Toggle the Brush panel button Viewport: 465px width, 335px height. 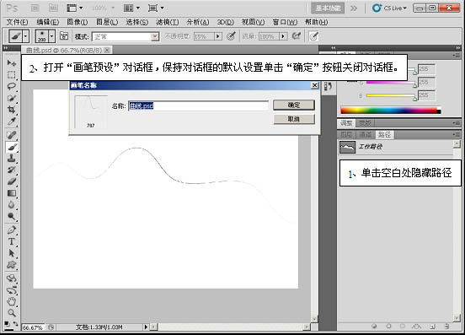click(64, 36)
